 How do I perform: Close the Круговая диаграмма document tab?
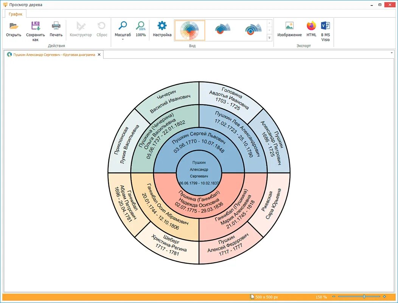99,55
